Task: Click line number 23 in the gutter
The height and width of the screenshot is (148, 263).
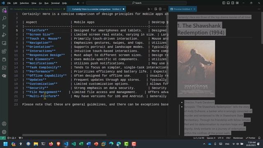Action: point(16,104)
